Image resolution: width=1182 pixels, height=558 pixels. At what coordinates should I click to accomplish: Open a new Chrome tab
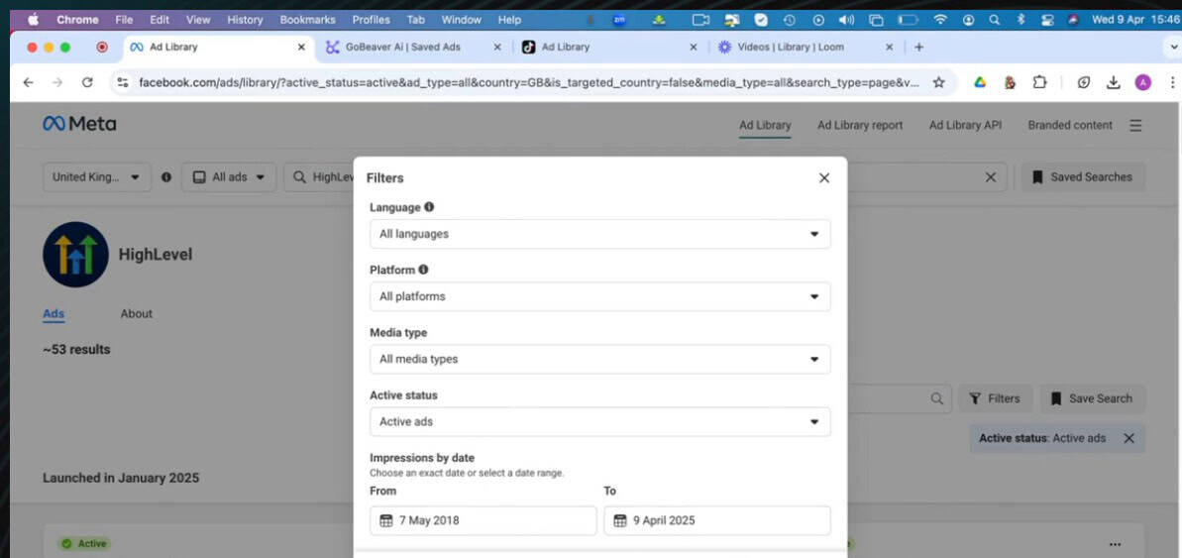pos(918,47)
